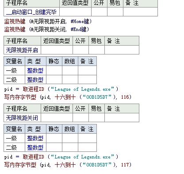
Task: Click 取进程ID call in 无限视距开启 code
Action: point(33,89)
